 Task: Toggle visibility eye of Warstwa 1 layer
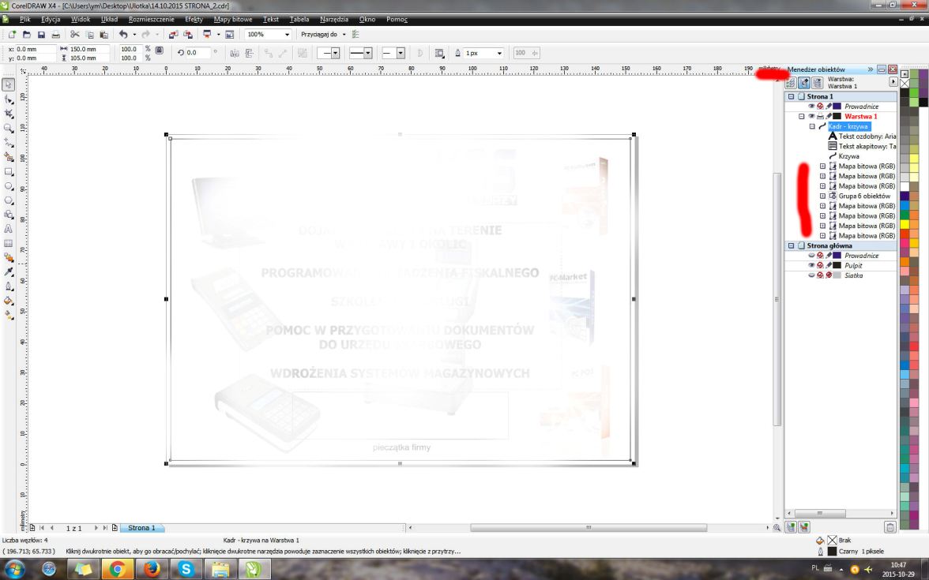click(x=811, y=116)
